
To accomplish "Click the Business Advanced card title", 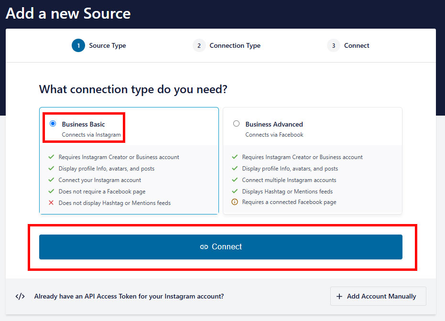I will click(x=274, y=124).
